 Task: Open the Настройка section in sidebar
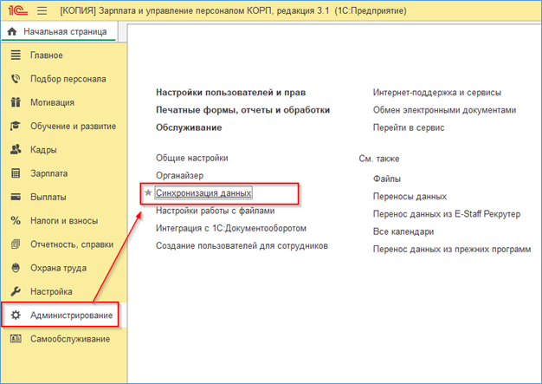51,291
